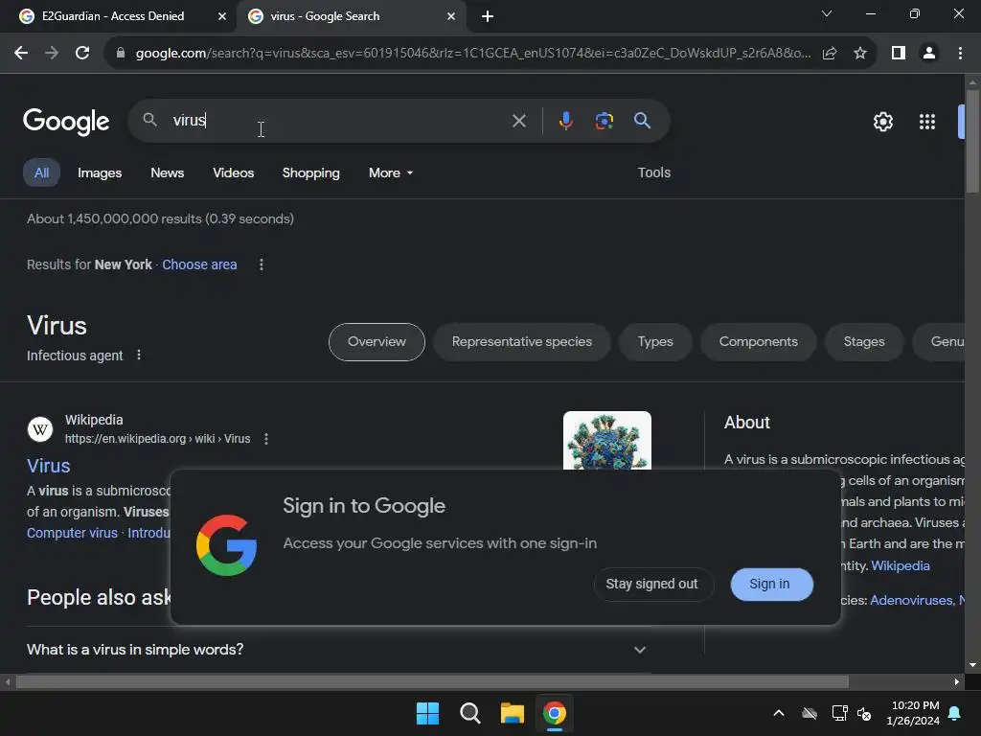Click the Wikipedia favicon in the result

(40, 429)
